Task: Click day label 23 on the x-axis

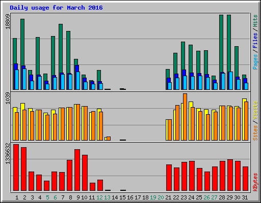Action: [x=184, y=197]
